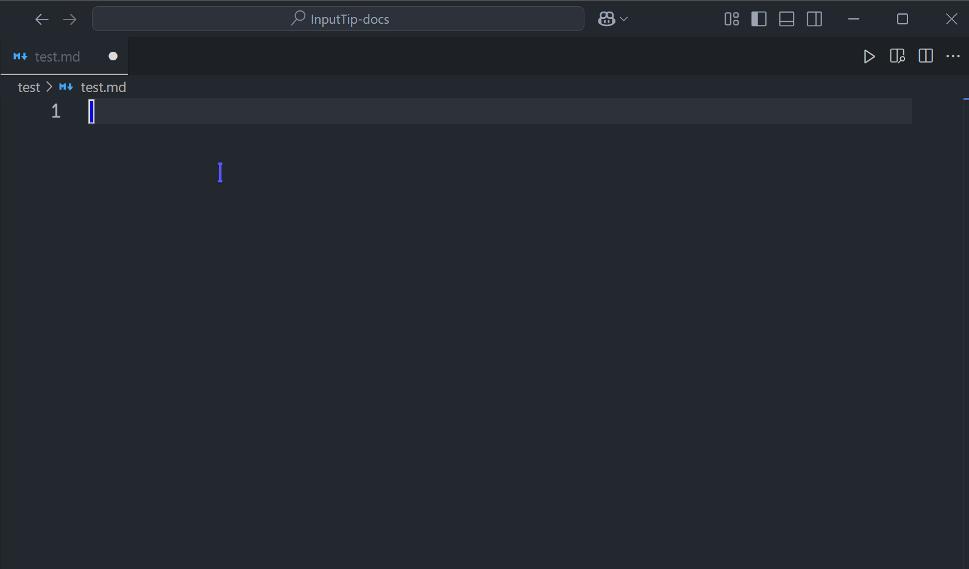Select the 'test.md' breadcrumb item
Image resolution: width=969 pixels, height=569 pixels.
coord(103,87)
